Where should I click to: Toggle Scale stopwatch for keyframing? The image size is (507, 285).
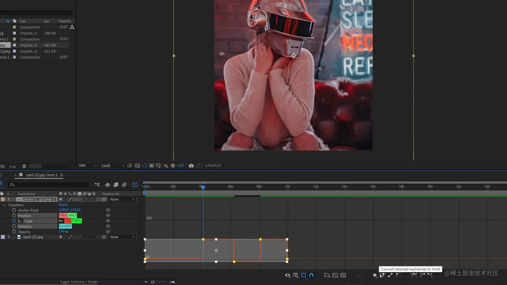(14, 221)
